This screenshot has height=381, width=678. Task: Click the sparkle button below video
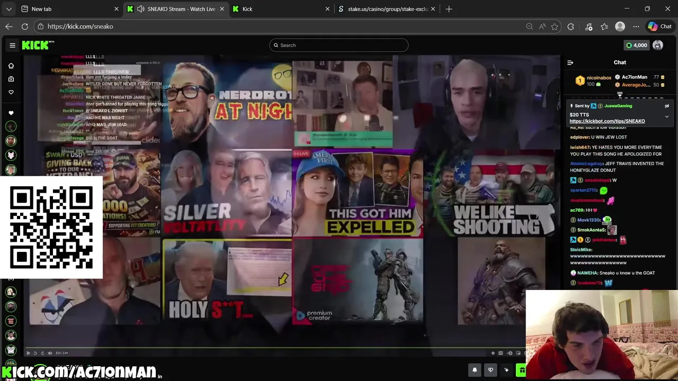(x=506, y=370)
